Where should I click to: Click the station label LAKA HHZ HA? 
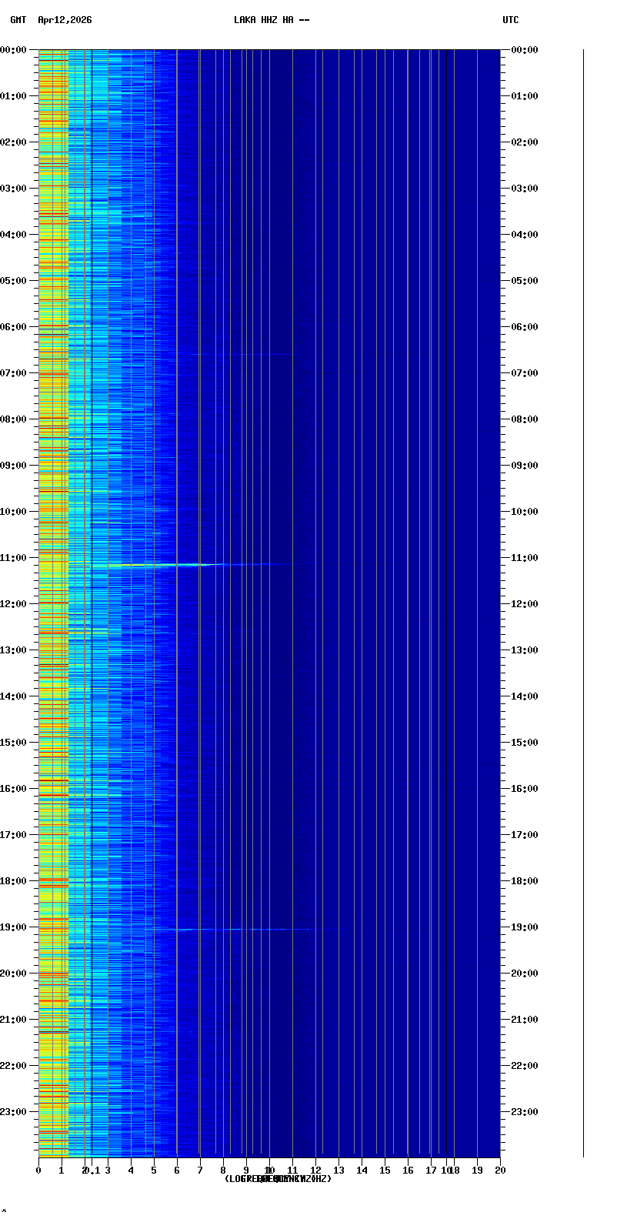[x=272, y=20]
